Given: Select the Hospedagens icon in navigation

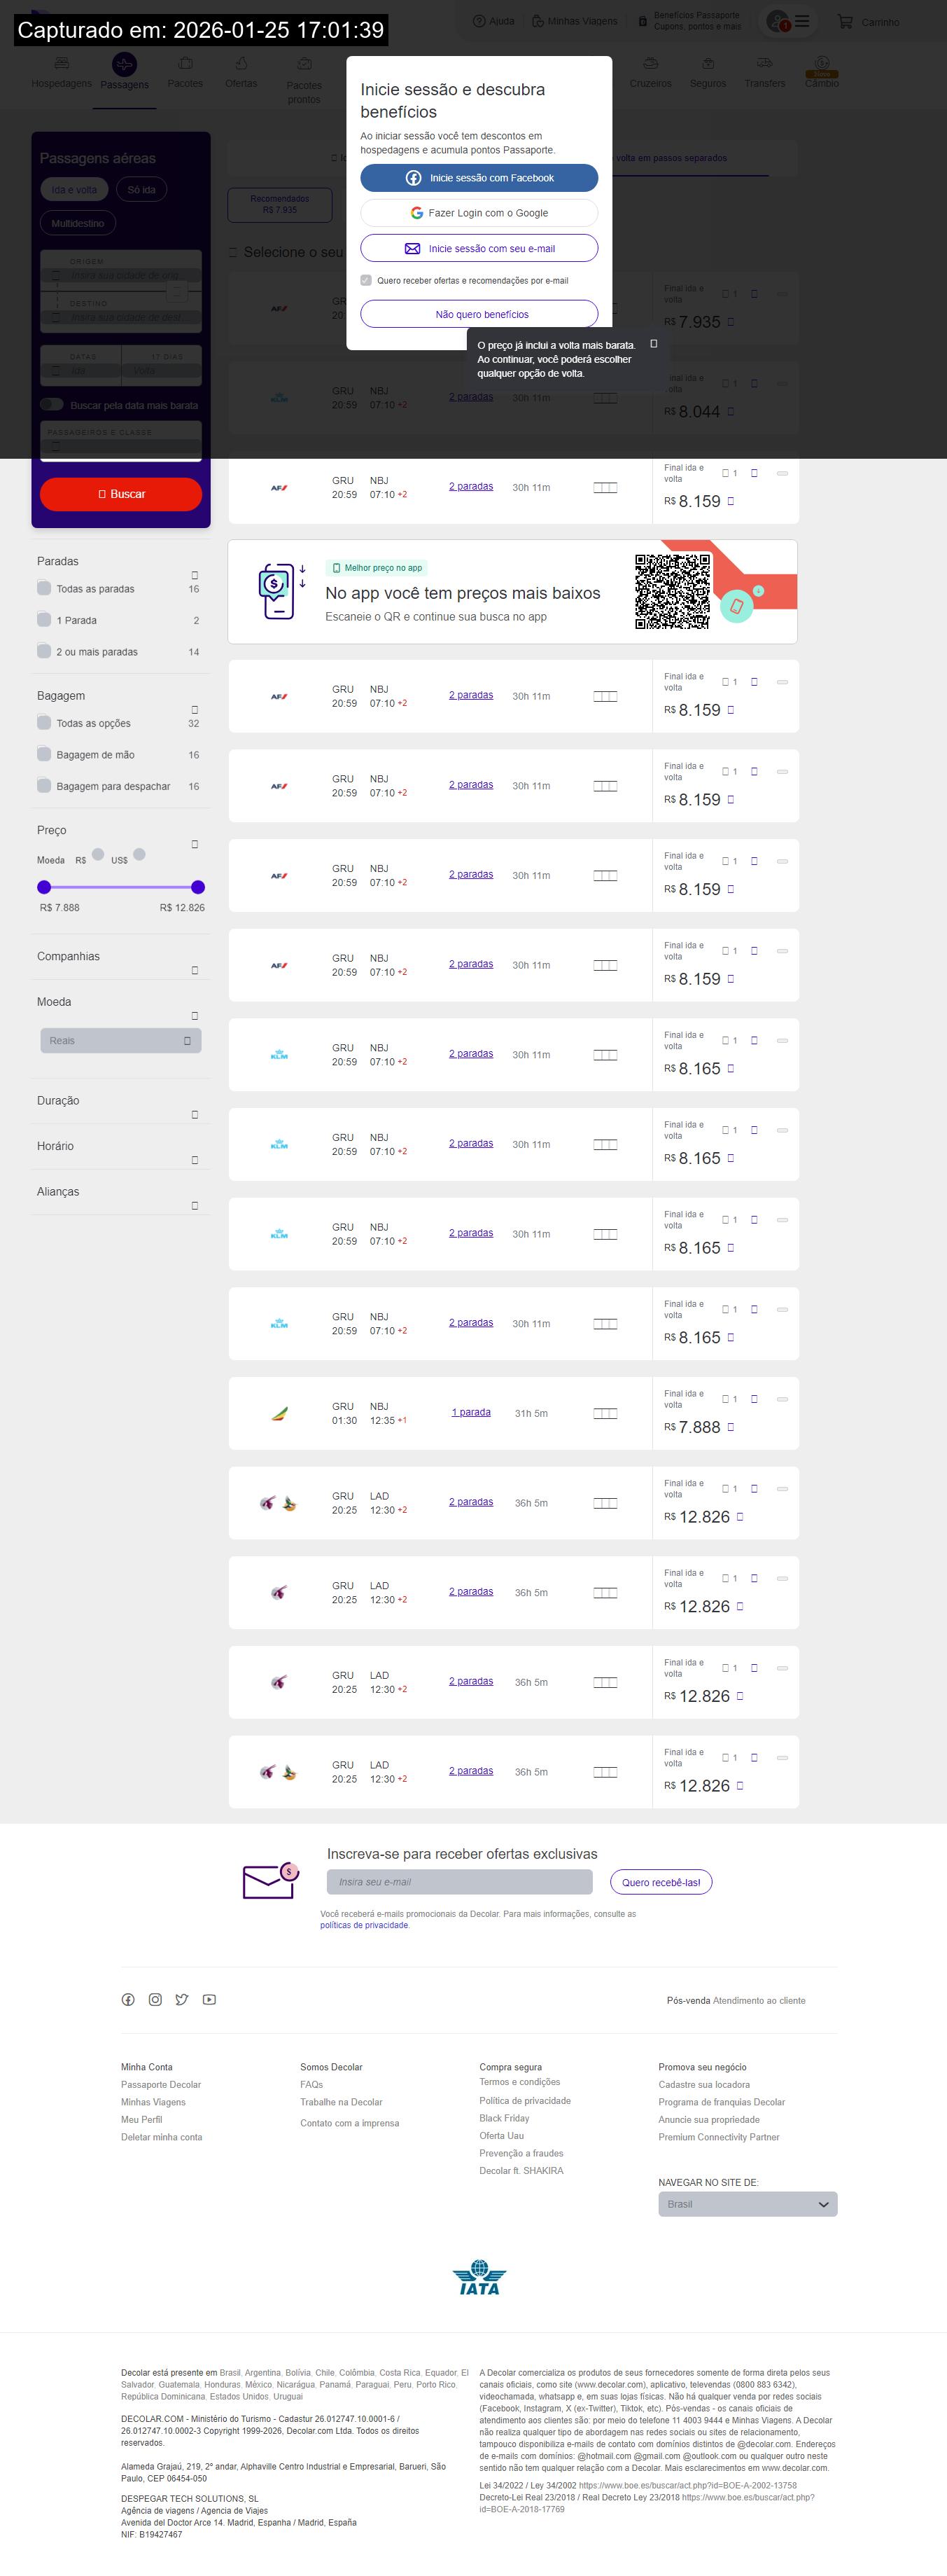Looking at the screenshot, I should click(61, 65).
